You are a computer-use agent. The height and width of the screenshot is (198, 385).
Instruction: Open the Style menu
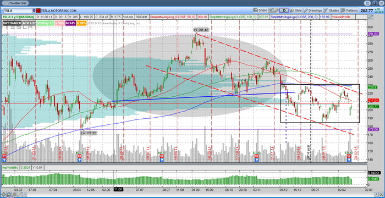point(296,10)
